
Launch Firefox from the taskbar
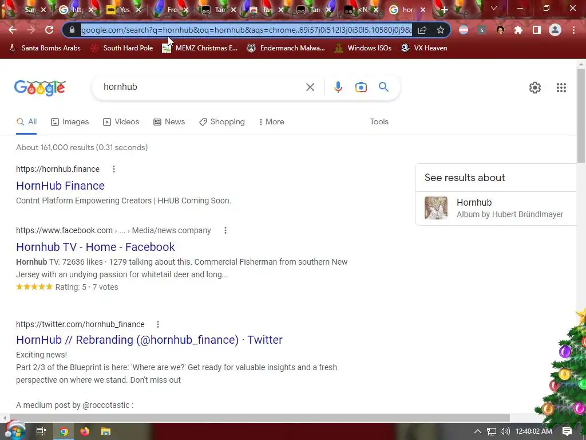tap(85, 431)
